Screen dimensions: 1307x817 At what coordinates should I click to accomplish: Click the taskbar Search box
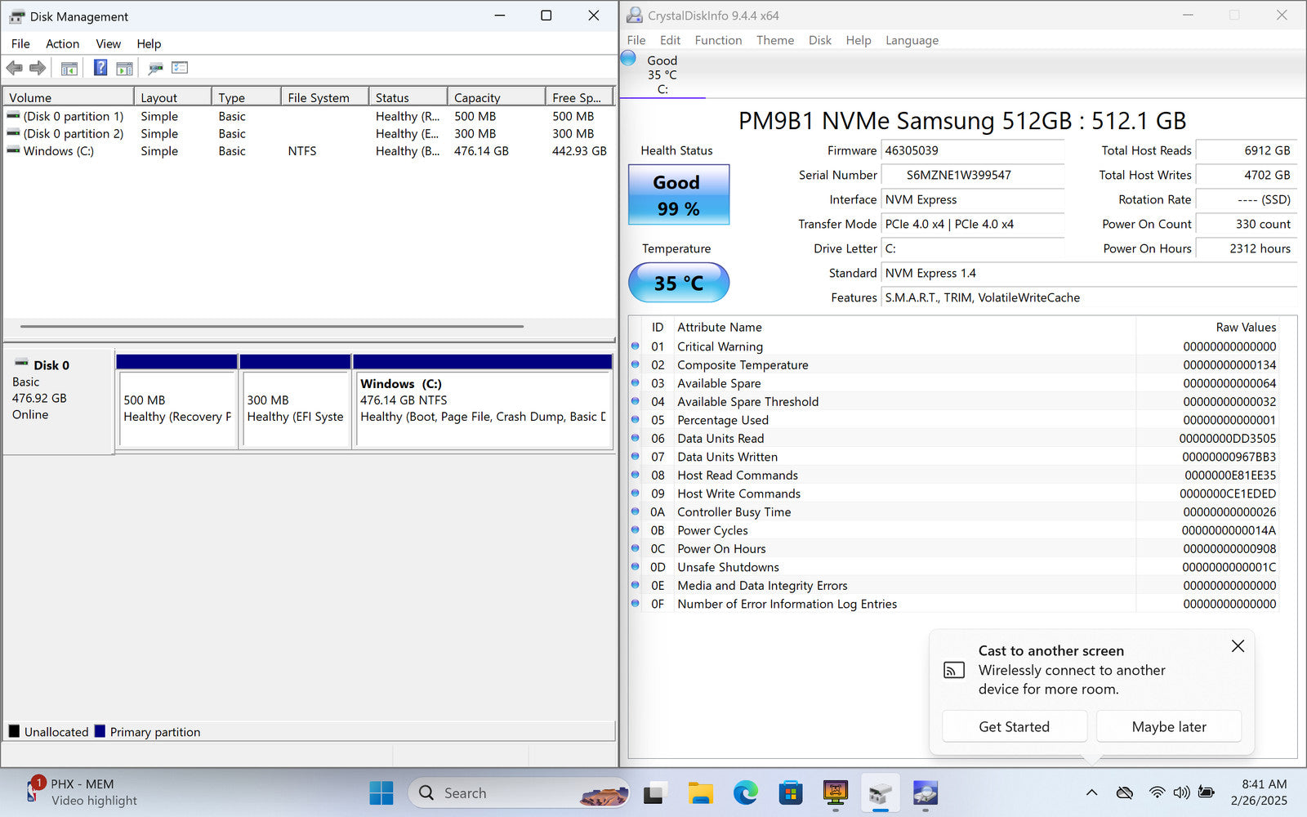click(519, 792)
